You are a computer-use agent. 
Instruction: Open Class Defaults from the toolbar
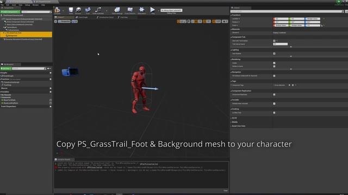tap(130, 10)
